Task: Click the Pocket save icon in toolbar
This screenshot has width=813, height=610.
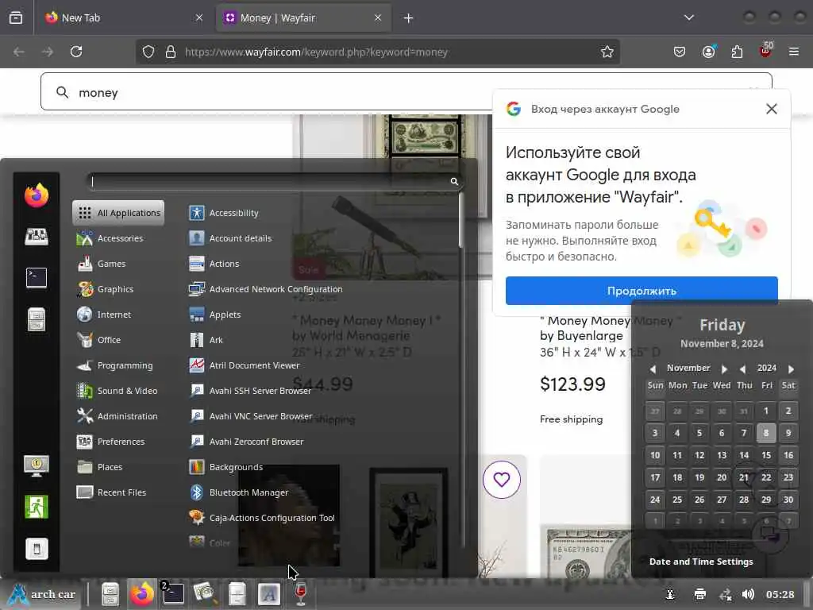Action: [680, 52]
